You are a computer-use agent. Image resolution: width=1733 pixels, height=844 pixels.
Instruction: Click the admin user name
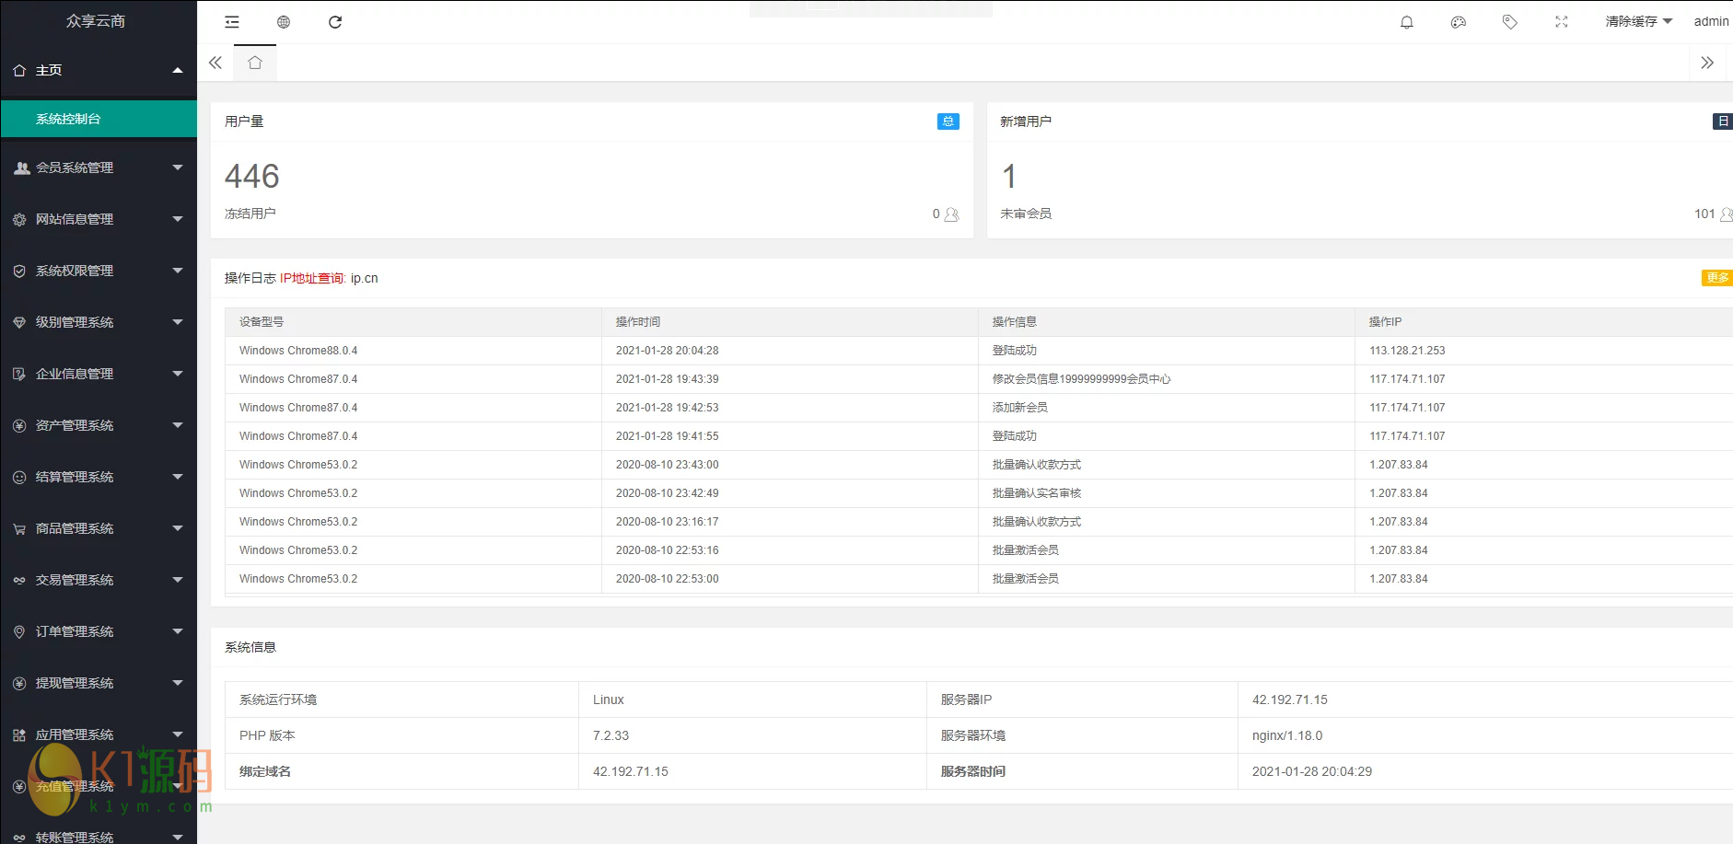tap(1711, 21)
